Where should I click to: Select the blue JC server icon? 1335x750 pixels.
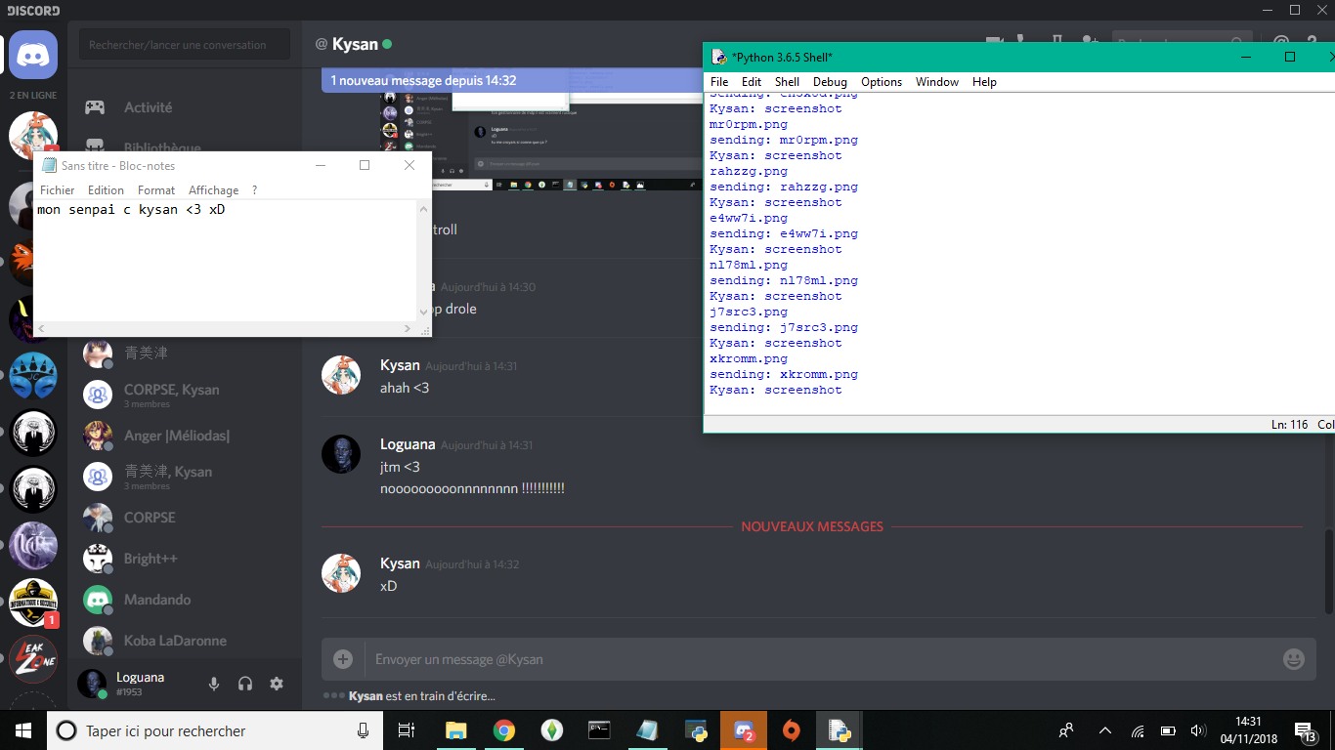coord(33,376)
